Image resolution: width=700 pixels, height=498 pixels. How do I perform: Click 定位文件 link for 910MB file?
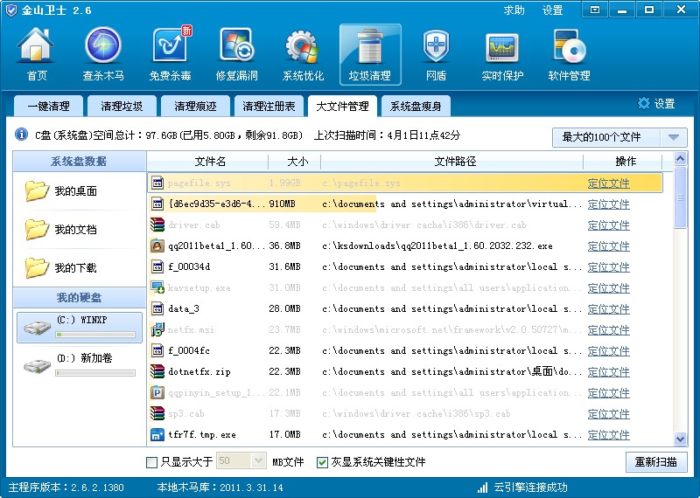tap(608, 204)
